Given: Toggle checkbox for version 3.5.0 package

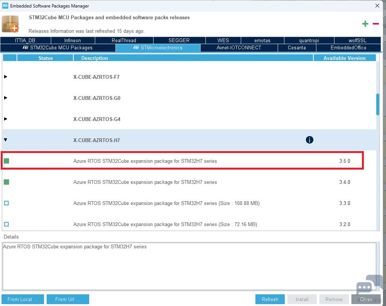Looking at the screenshot, I should point(6,161).
